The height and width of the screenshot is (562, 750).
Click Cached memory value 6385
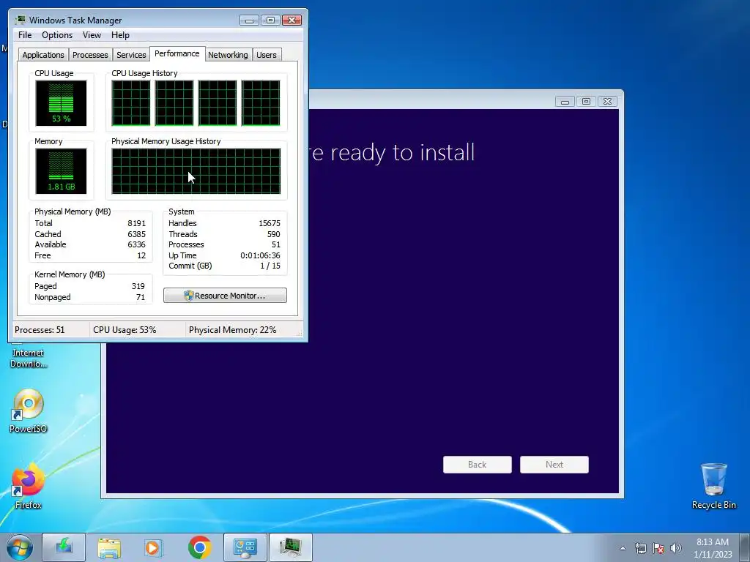coord(137,234)
